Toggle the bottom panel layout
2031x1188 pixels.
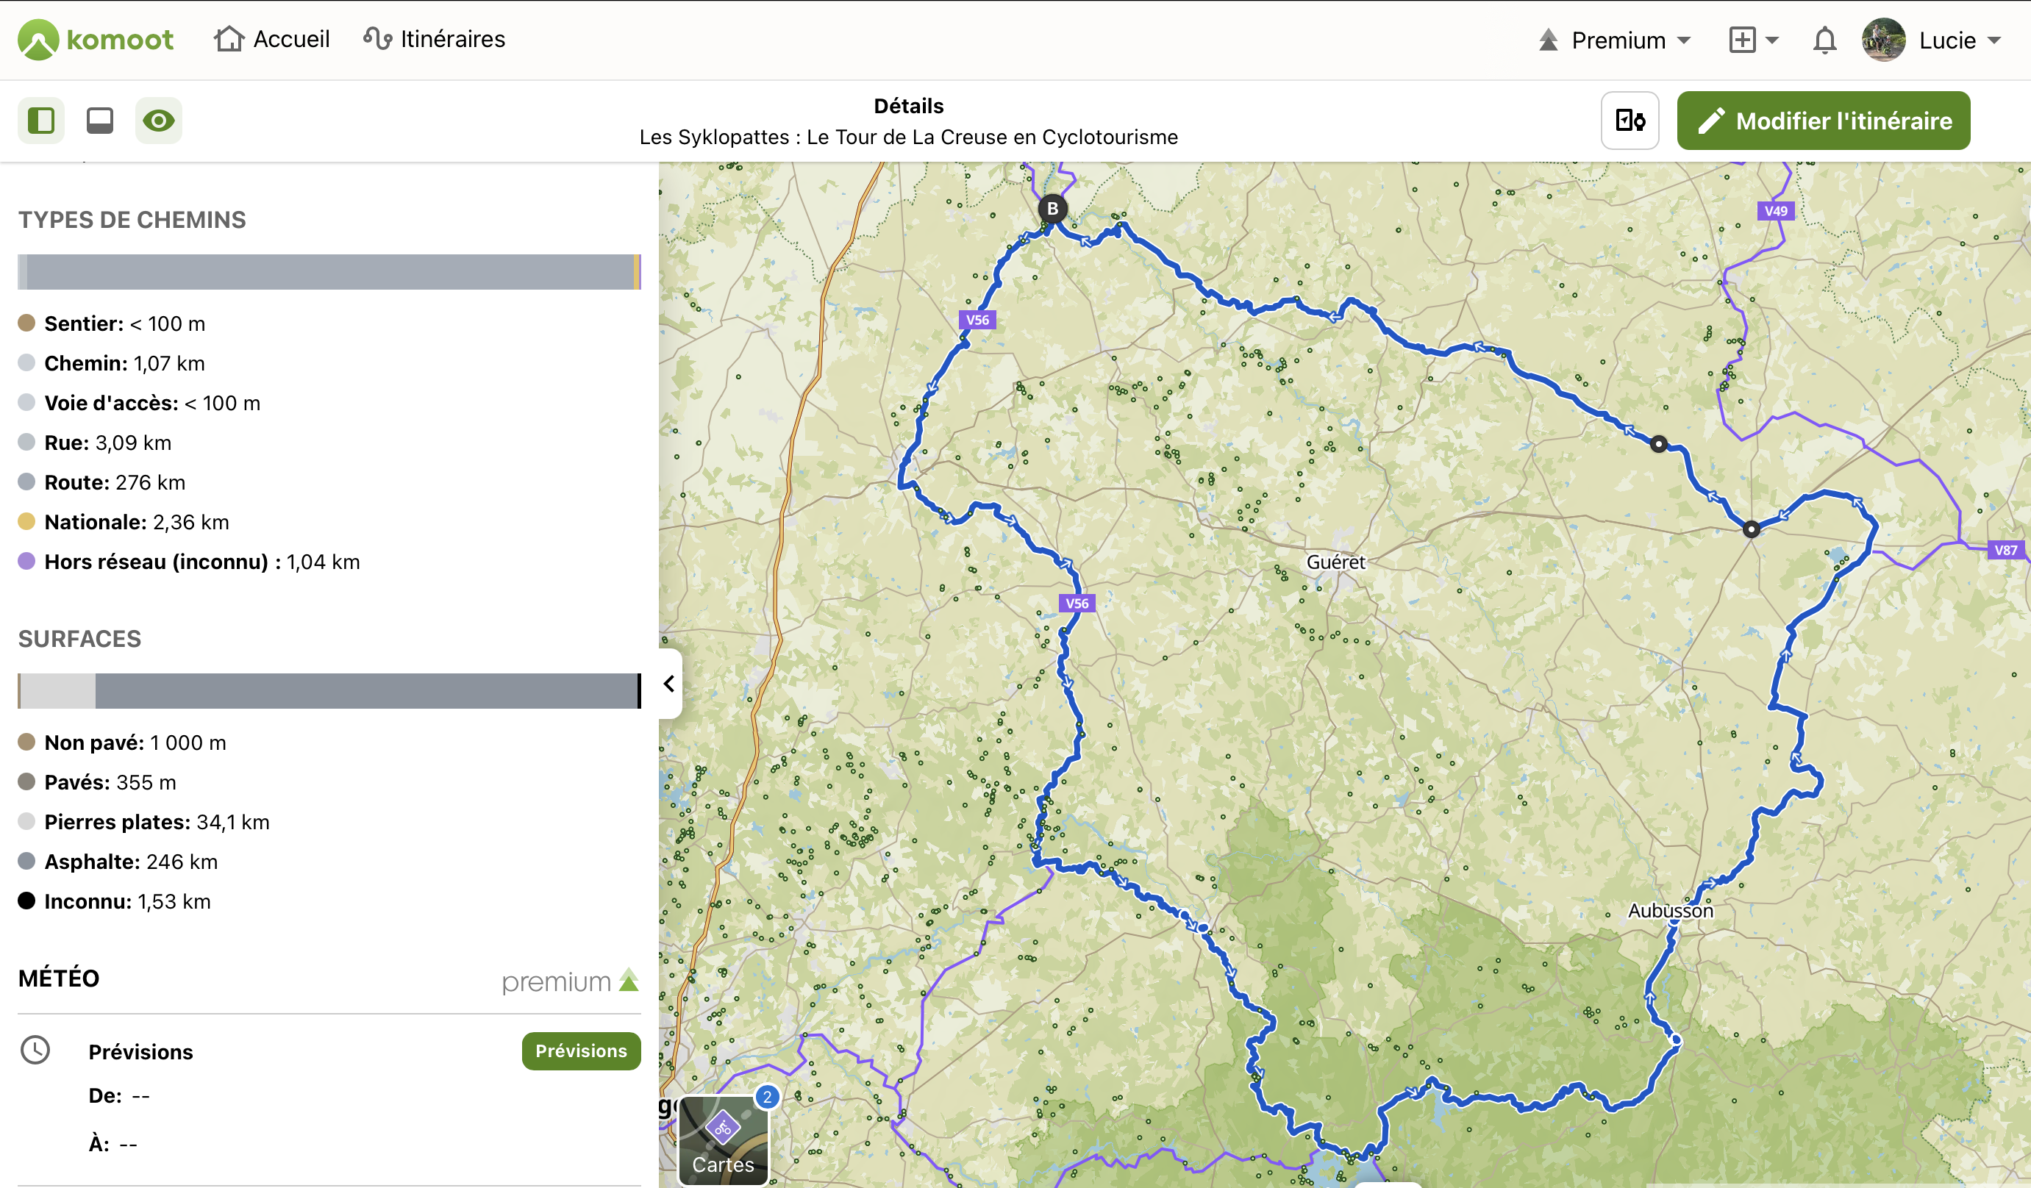[100, 121]
